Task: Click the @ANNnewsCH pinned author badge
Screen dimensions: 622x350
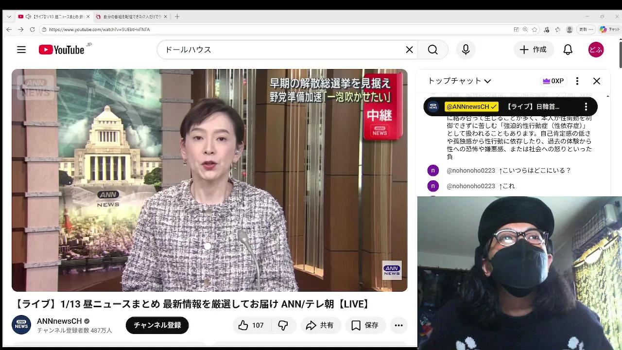Action: pos(471,106)
